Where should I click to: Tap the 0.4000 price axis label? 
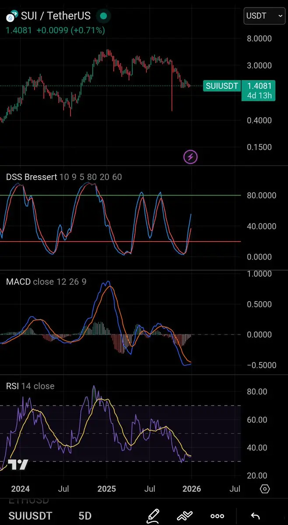point(259,120)
